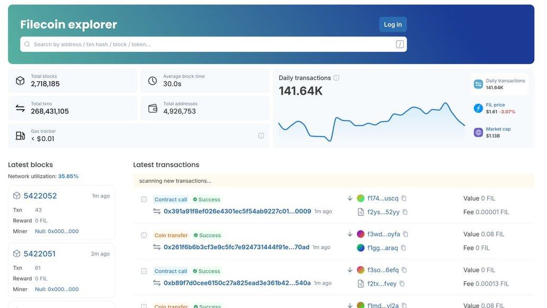547x308 pixels.
Task: Click the Gas tracker info icon
Action: [x=261, y=135]
